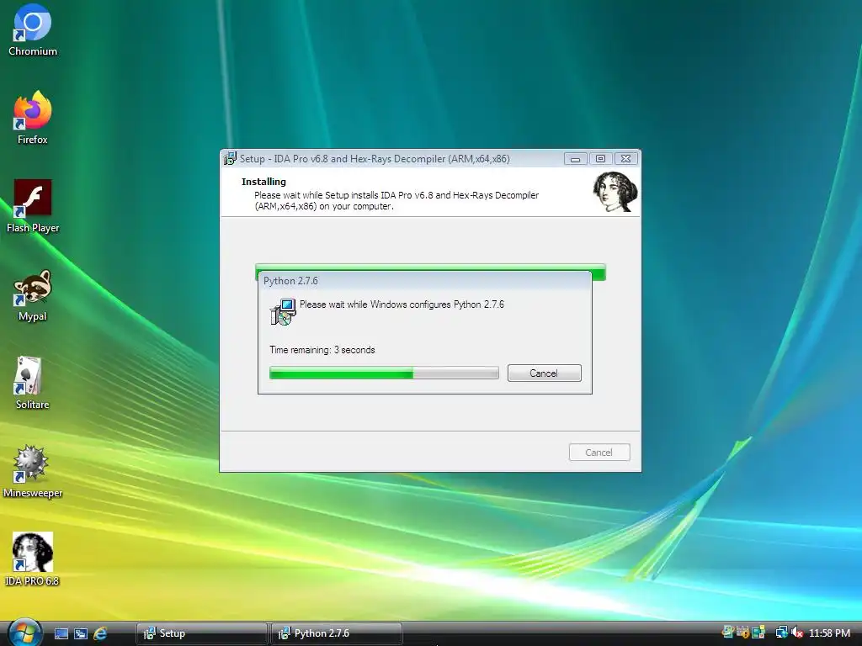Click the first tray icon left of the security shield
Screen dimensions: 862x646
point(728,633)
